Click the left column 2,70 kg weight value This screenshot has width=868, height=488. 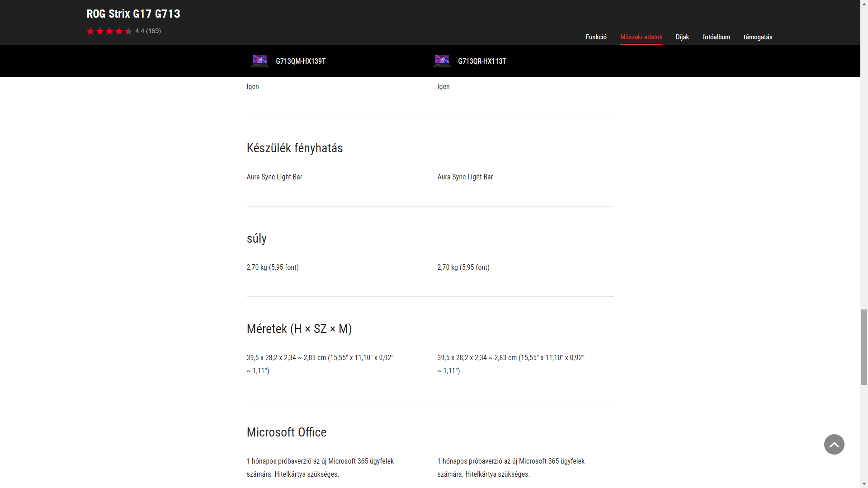coord(273,267)
